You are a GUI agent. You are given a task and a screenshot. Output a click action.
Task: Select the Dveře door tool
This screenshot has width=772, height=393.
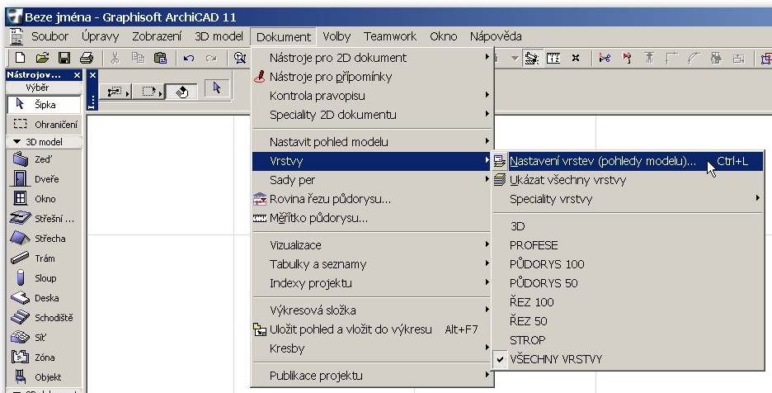pos(44,179)
